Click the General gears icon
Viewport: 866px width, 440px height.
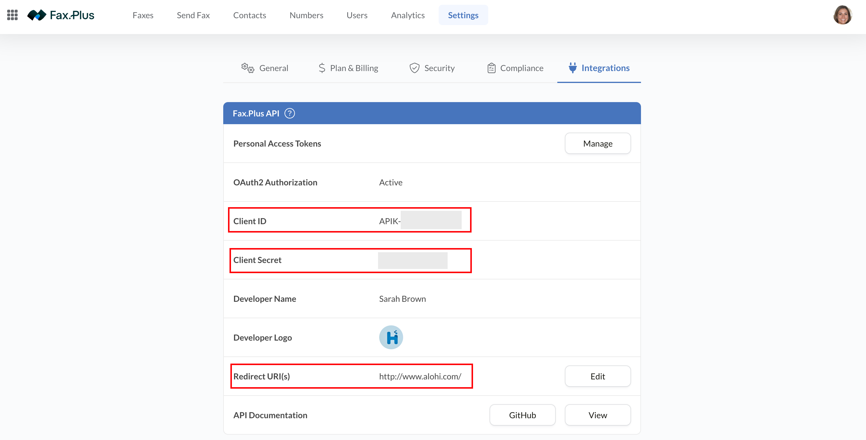coord(248,68)
